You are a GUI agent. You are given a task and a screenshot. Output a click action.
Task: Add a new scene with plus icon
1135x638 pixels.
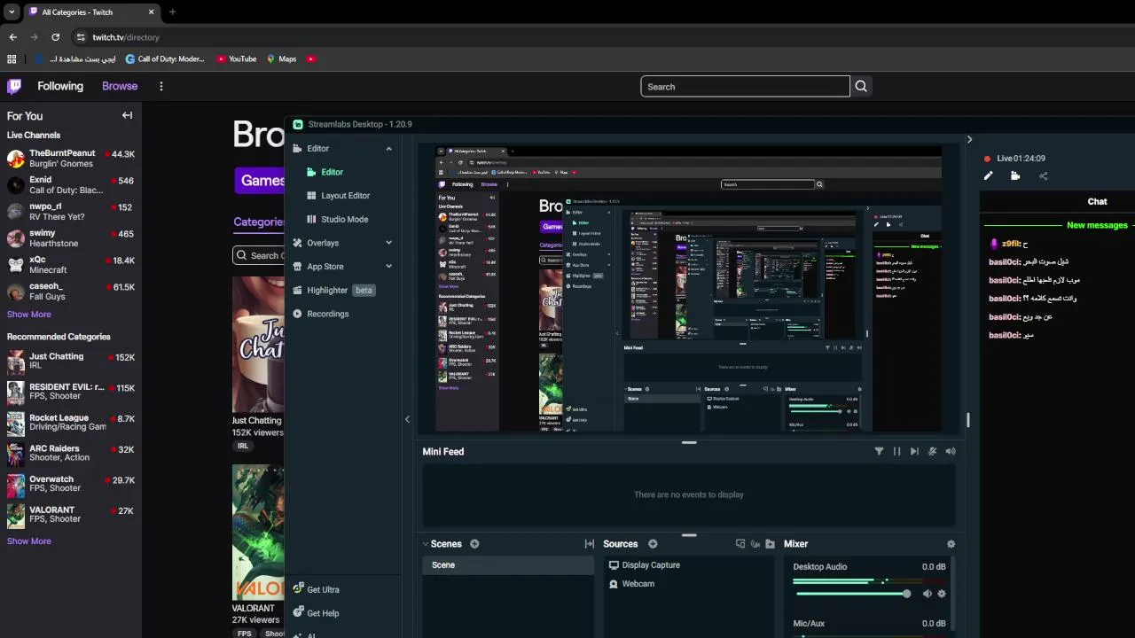pos(474,544)
